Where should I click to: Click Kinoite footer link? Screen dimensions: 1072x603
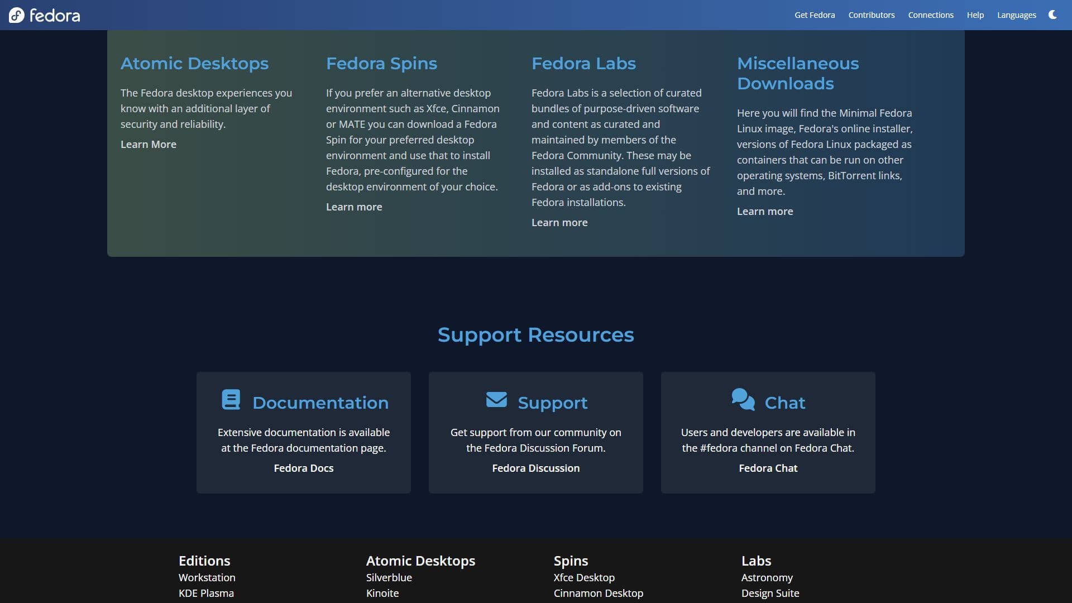(382, 593)
